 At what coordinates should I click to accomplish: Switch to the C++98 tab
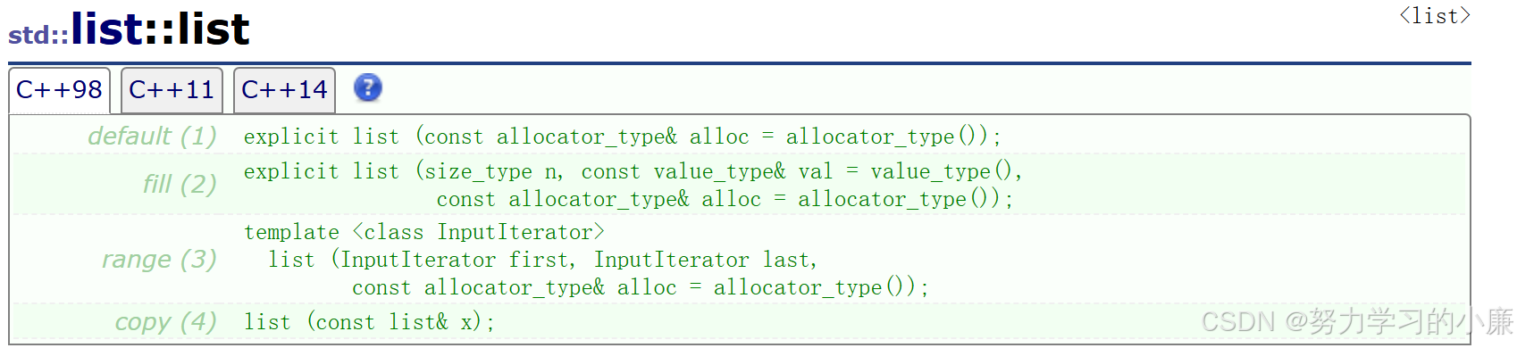click(x=59, y=90)
